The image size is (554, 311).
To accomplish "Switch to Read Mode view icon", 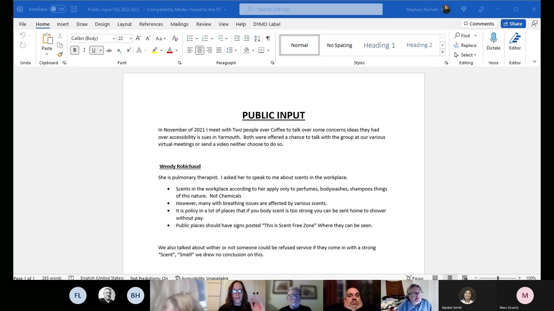I will tap(435, 278).
